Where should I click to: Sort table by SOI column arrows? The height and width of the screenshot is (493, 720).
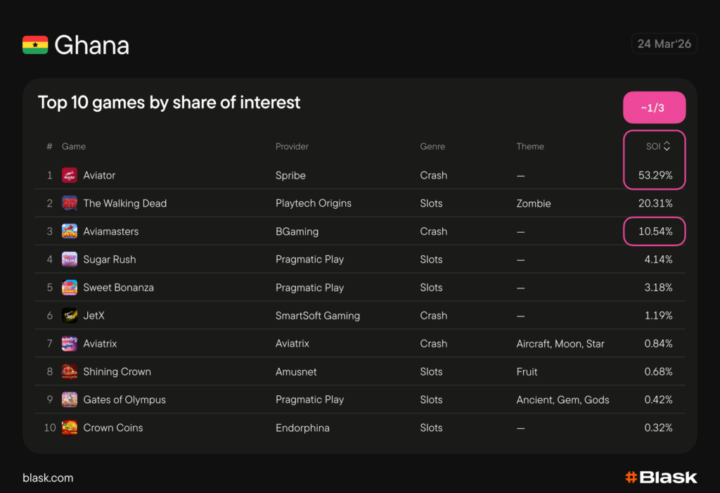click(x=667, y=146)
